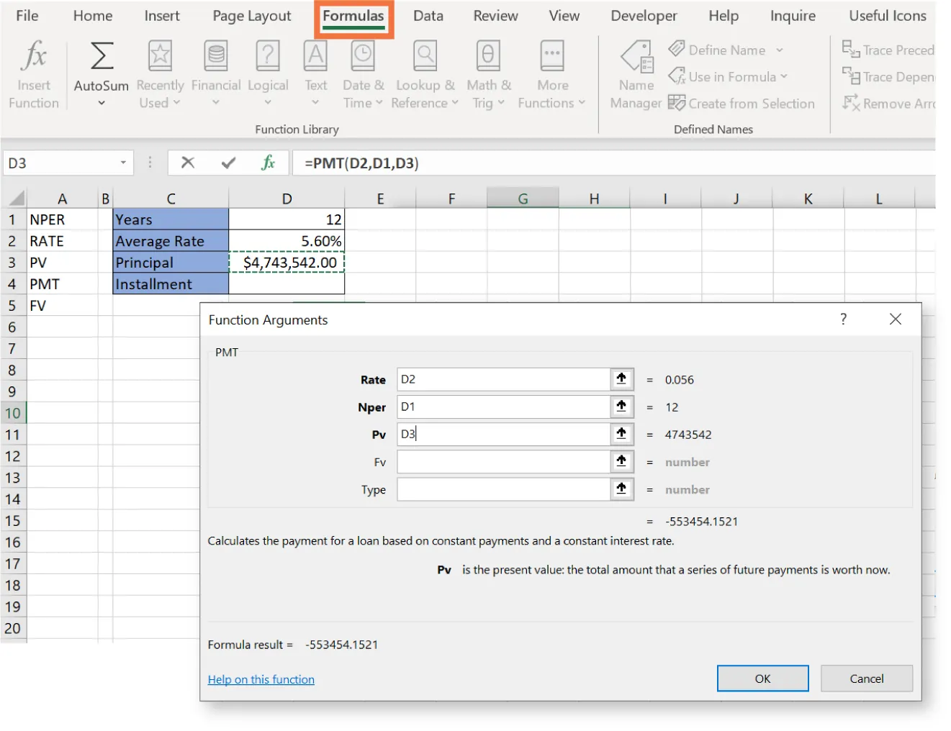Click inside the Fv argument field

(504, 461)
